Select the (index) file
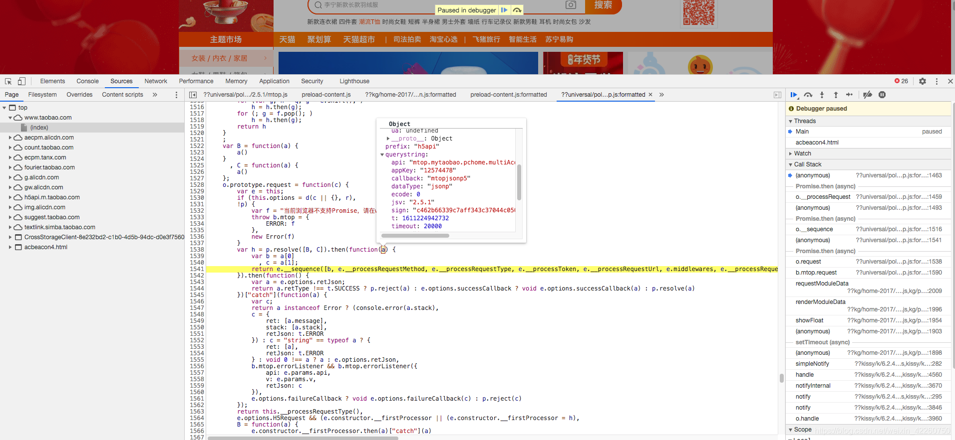This screenshot has width=955, height=440. coord(39,128)
